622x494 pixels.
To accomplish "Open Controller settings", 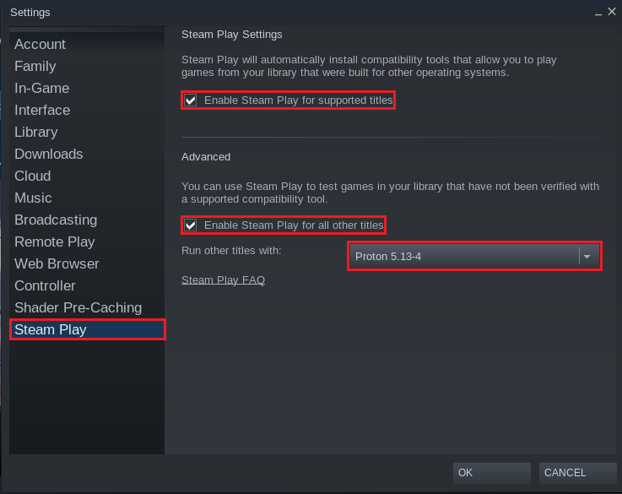I will [45, 285].
